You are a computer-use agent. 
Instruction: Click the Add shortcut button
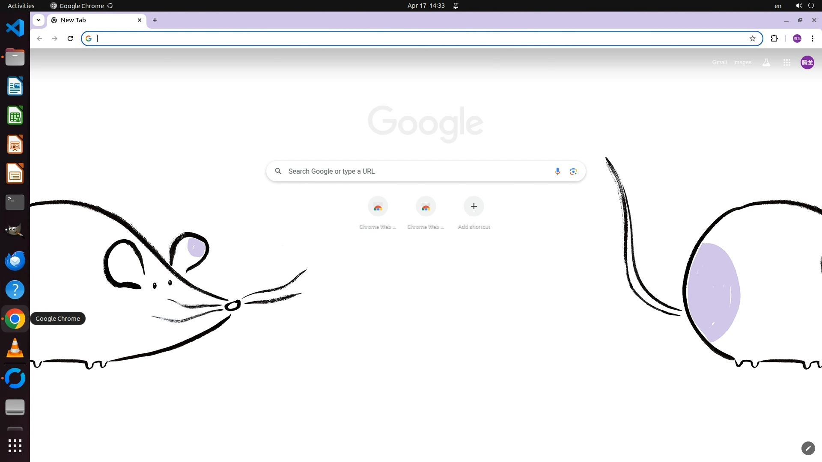pyautogui.click(x=474, y=207)
